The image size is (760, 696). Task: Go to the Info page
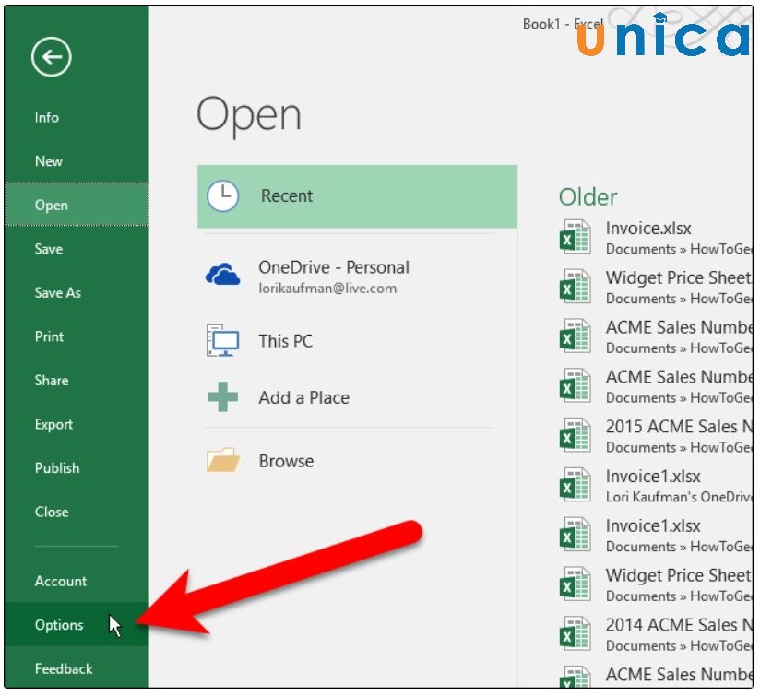point(77,118)
